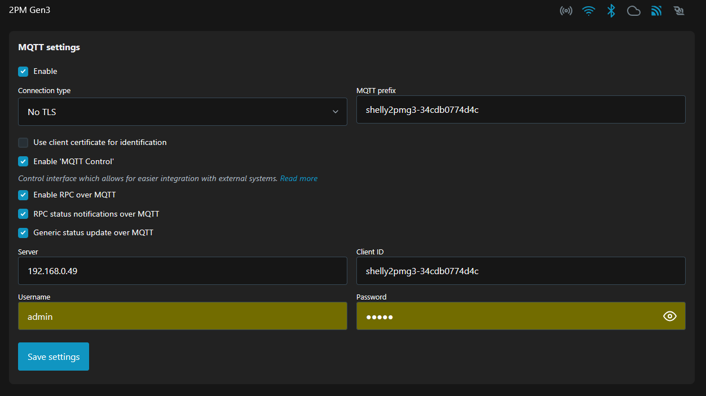Image resolution: width=706 pixels, height=396 pixels.
Task: Click the crossed-out icon after the MQTT feed icon
Action: pyautogui.click(x=679, y=11)
